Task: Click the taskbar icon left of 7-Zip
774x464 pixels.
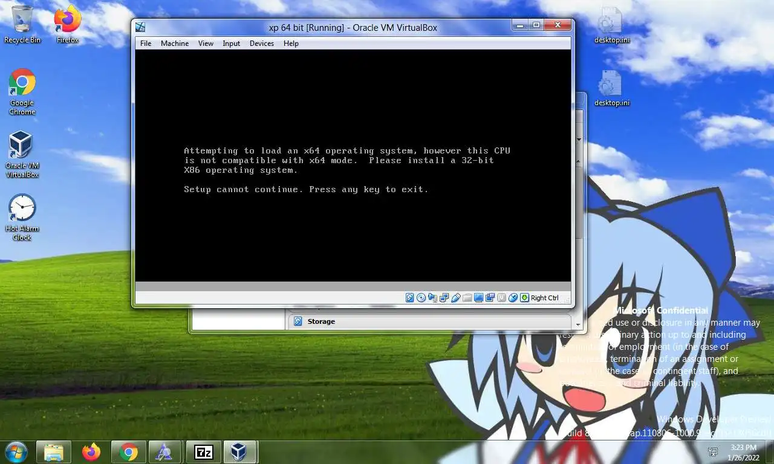Action: [165, 452]
